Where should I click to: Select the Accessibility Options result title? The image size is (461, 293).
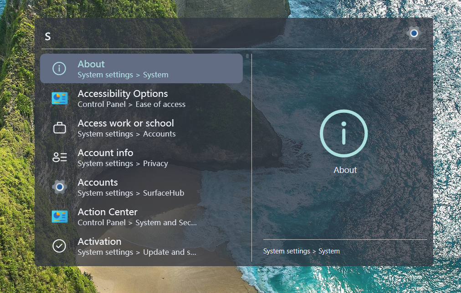123,94
